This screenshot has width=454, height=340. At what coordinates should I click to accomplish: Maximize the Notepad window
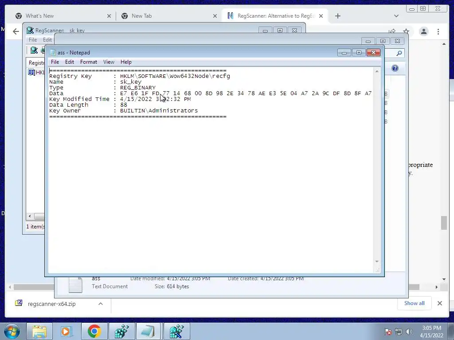[x=358, y=53]
